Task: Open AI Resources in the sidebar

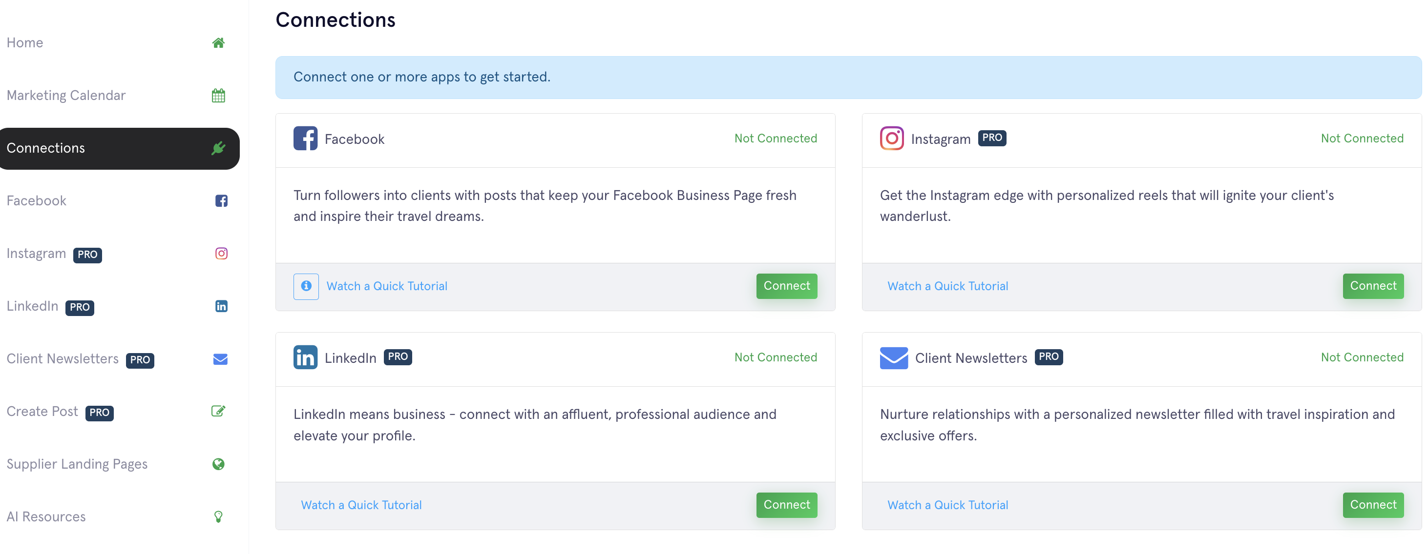Action: point(46,516)
